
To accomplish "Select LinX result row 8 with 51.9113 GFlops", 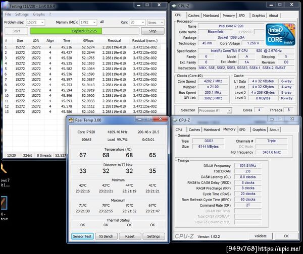I will coord(82,85).
